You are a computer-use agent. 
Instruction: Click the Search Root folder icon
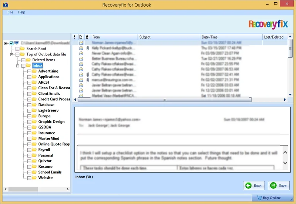[x=23, y=49]
